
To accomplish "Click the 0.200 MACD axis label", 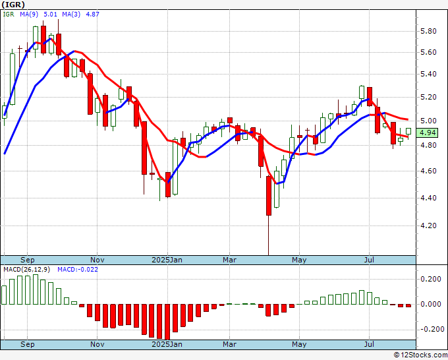I will pos(431,279).
